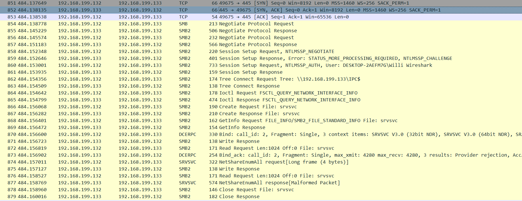Viewport: 522px width, 201px height.
Task: Select packet 869 GetInfo Response row
Action: [261, 128]
